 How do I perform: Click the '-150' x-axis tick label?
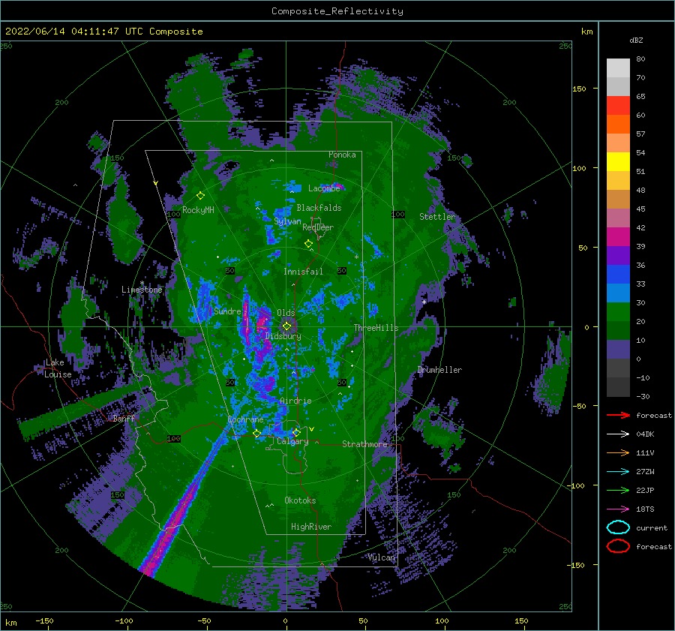pyautogui.click(x=44, y=620)
